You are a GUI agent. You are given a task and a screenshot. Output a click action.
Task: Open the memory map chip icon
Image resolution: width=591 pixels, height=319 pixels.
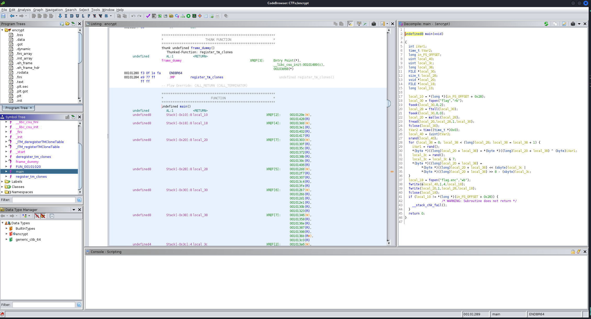(194, 16)
